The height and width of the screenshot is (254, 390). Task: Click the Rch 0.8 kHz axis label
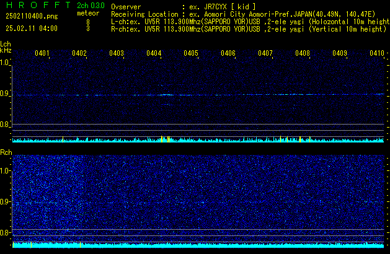click(x=4, y=233)
